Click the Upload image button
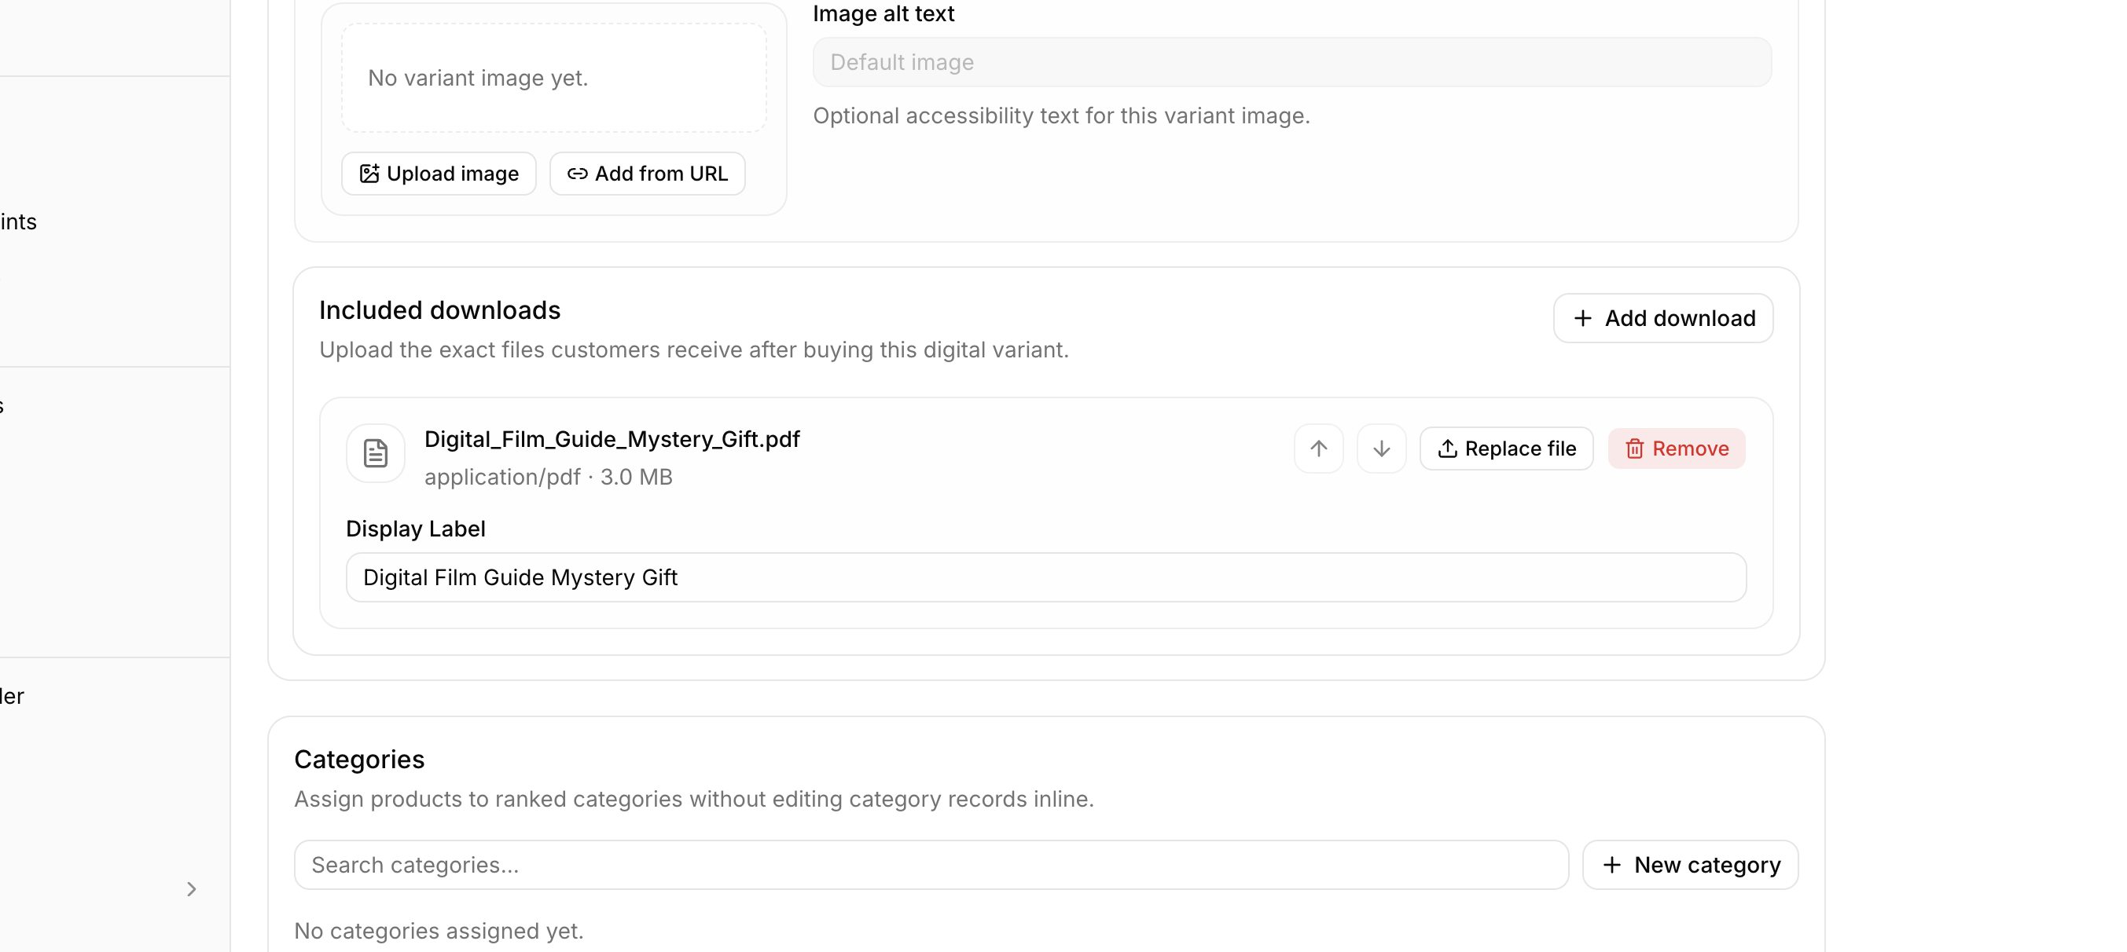Screen dimensions: 2127x952 click(439, 174)
